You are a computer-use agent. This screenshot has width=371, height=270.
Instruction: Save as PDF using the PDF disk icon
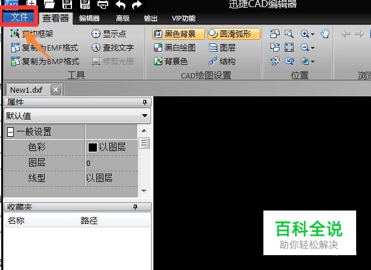click(x=85, y=4)
